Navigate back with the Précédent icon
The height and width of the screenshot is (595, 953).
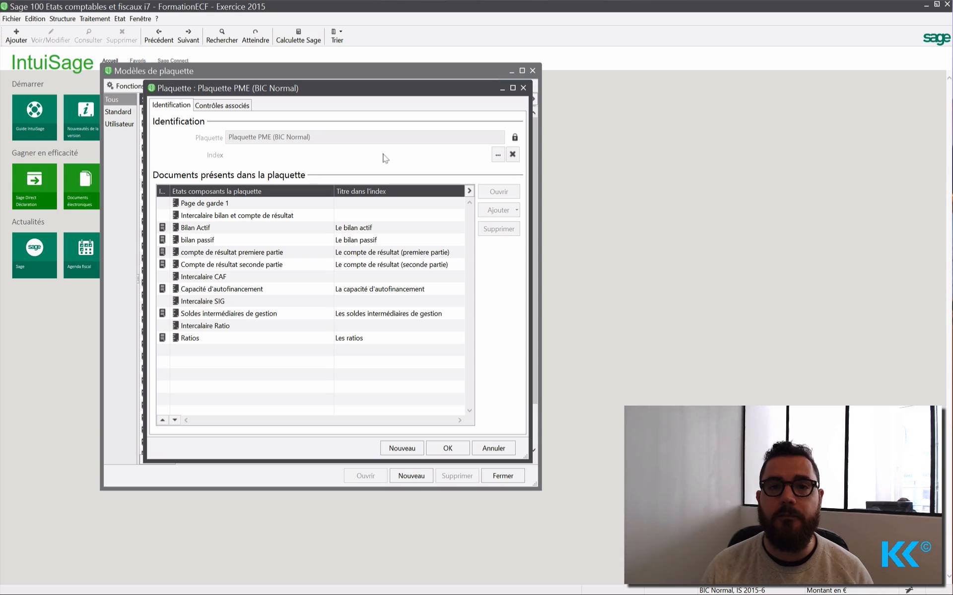pos(159,35)
